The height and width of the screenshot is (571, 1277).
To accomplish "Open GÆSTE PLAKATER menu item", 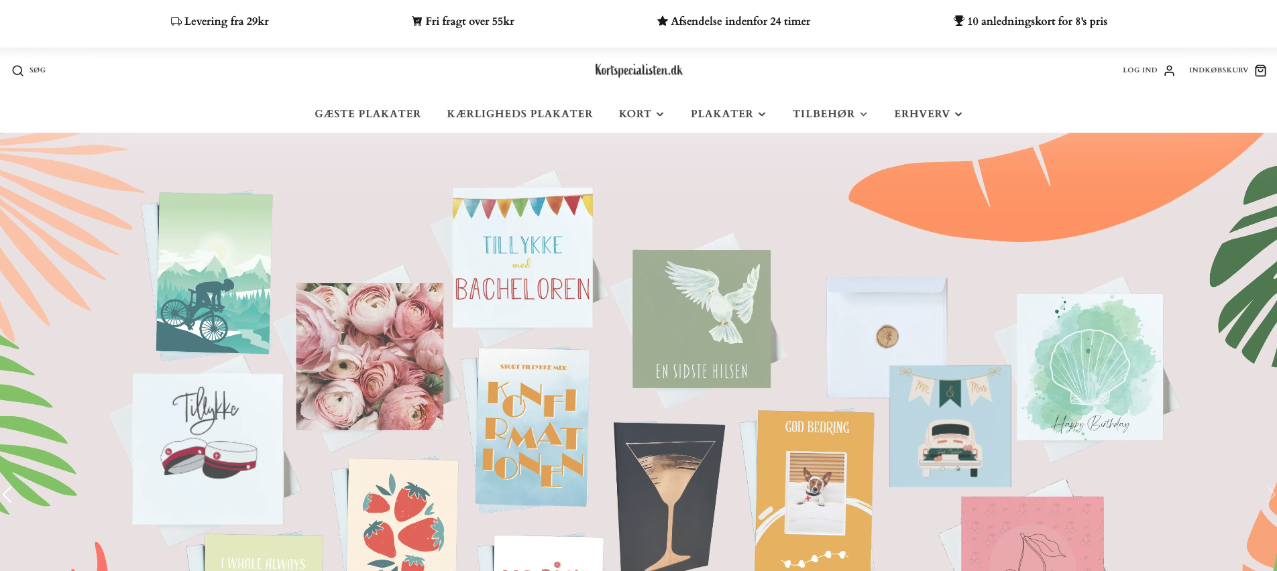I will [368, 114].
